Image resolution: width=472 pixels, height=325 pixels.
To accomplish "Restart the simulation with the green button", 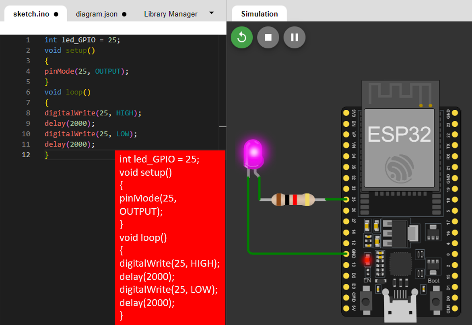I will pos(242,37).
